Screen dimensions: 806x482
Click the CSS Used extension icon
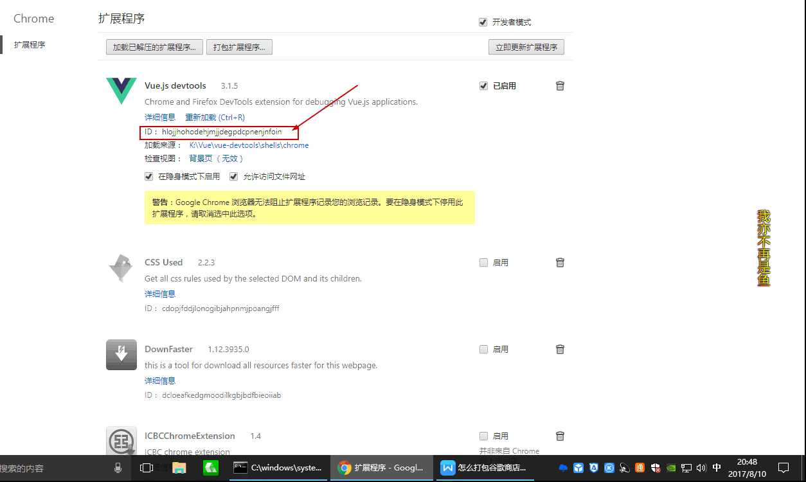[121, 268]
